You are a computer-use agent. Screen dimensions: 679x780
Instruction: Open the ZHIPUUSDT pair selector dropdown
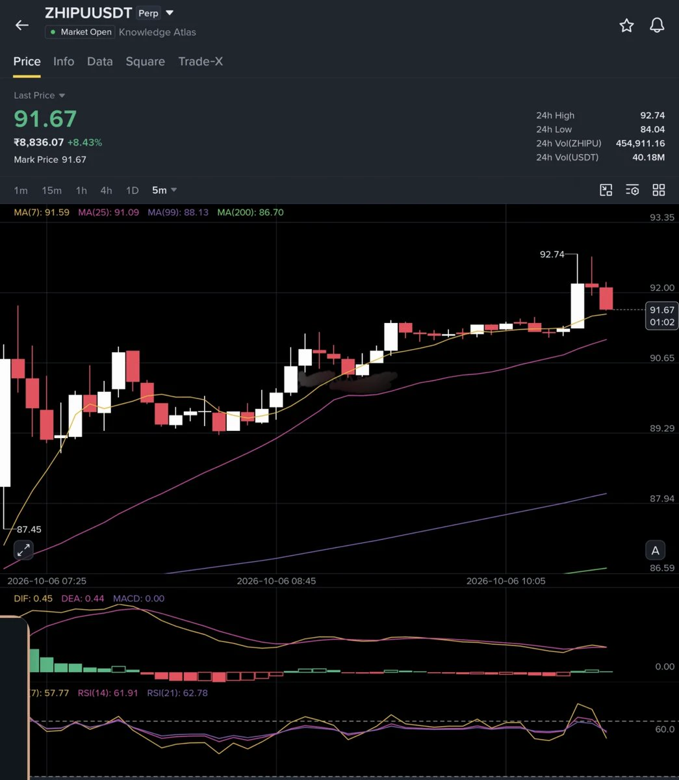[x=170, y=13]
